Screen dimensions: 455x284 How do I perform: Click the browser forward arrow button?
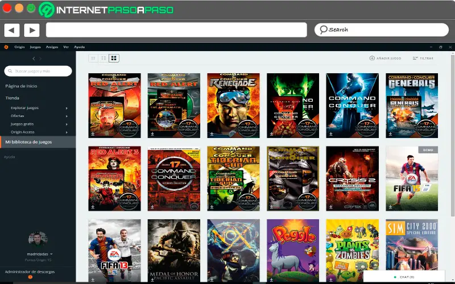pos(32,30)
